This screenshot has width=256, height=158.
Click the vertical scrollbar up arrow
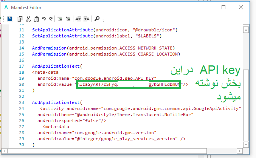tap(246, 27)
